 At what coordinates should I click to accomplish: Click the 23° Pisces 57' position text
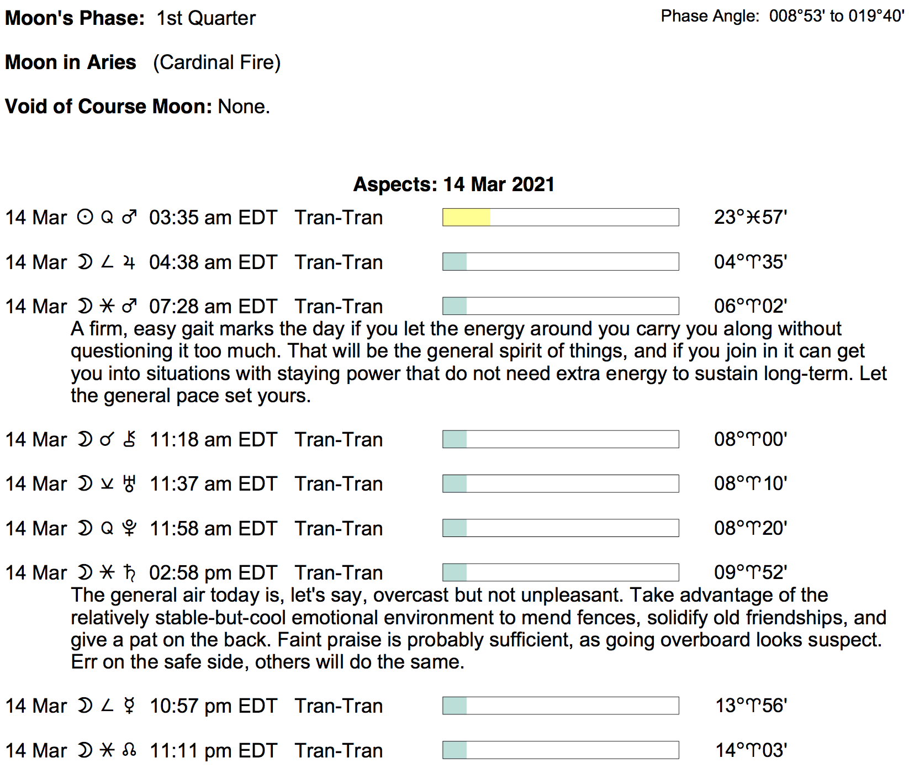point(750,217)
